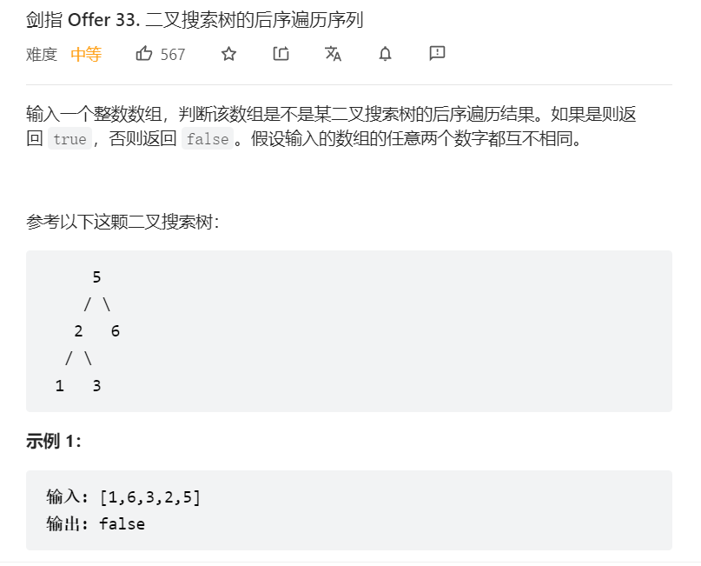Click the star favorite icon

[x=228, y=54]
